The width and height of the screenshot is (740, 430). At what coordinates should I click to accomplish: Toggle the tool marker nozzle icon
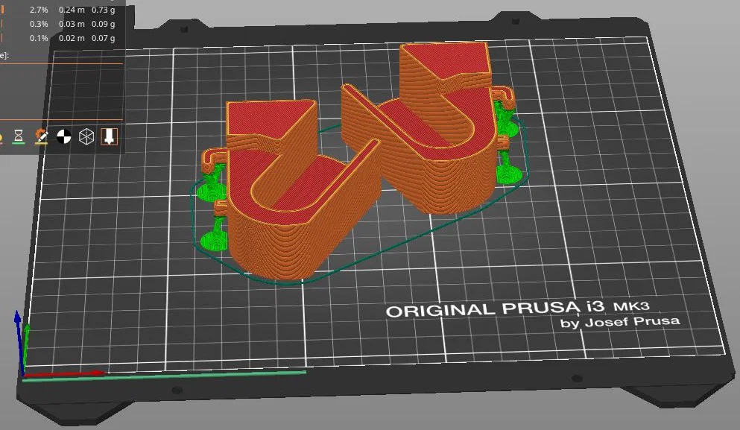click(x=109, y=136)
